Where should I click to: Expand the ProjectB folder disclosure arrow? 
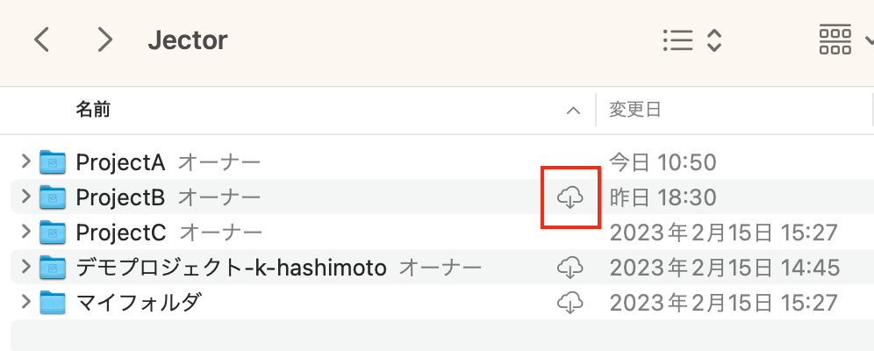[x=25, y=196]
